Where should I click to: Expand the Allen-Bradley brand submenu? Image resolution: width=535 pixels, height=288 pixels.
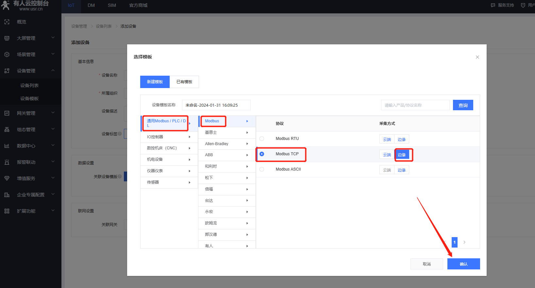[x=247, y=144]
